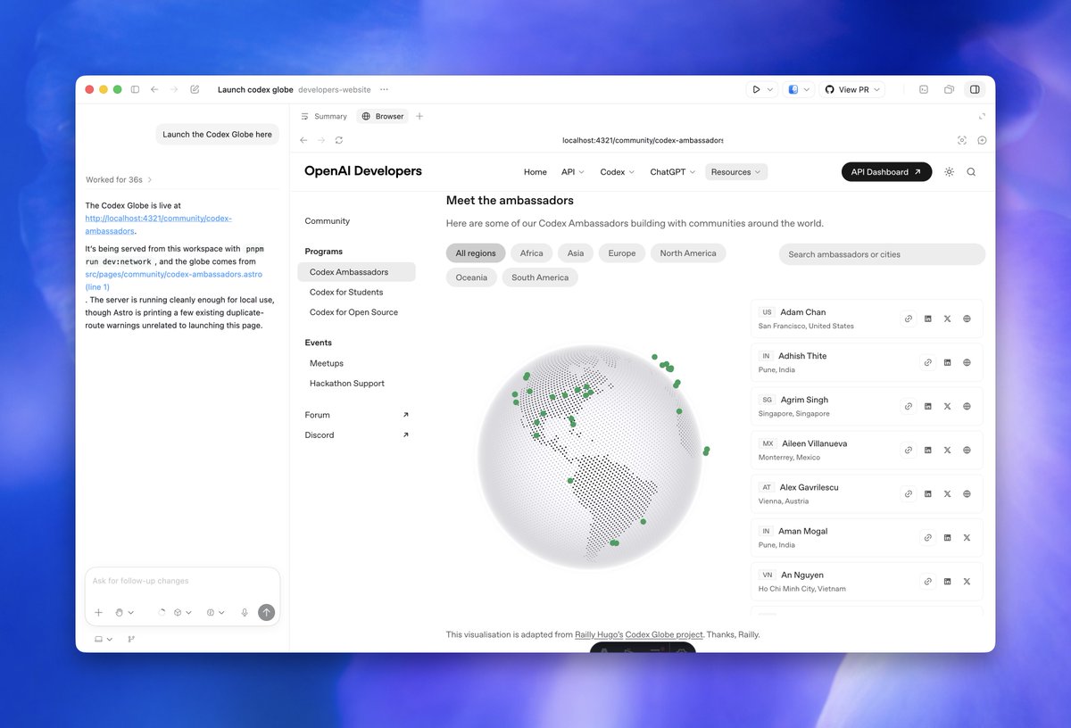This screenshot has width=1071, height=728.
Task: Open Railly Hugo's Codex Globe project link
Action: (639, 635)
